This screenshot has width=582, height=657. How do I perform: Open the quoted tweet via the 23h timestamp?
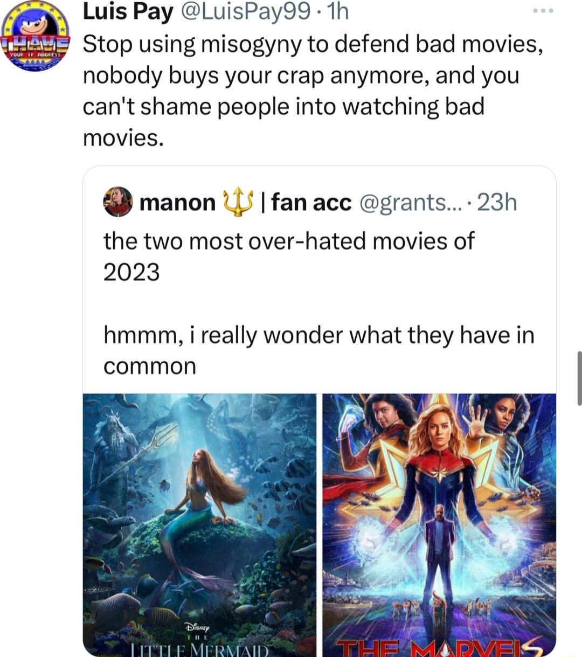[x=498, y=202]
